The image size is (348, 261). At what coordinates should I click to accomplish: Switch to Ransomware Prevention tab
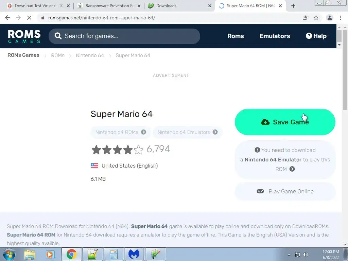(109, 6)
